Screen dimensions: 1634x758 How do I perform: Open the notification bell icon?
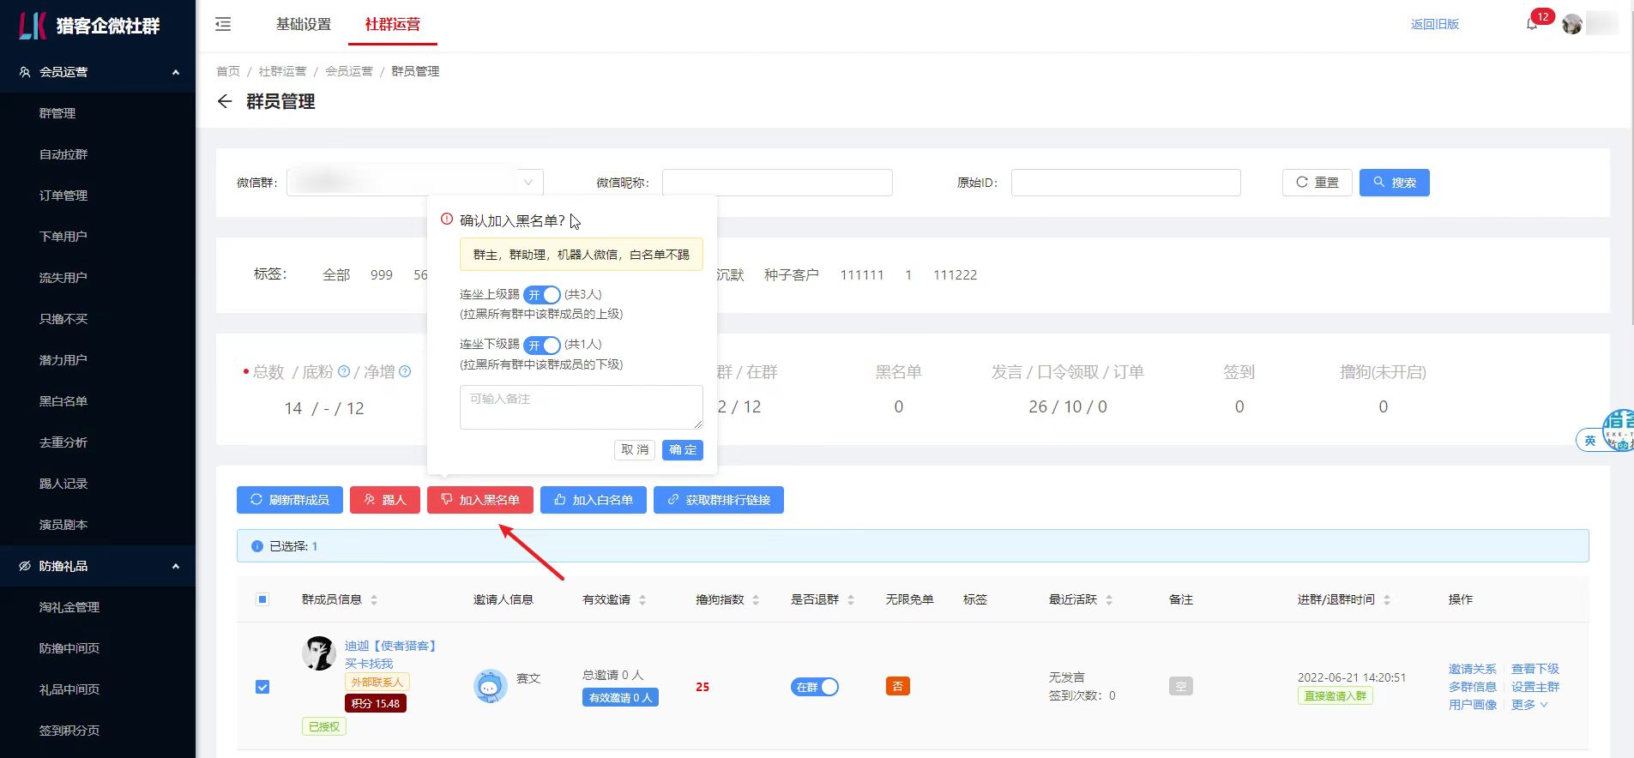point(1532,25)
